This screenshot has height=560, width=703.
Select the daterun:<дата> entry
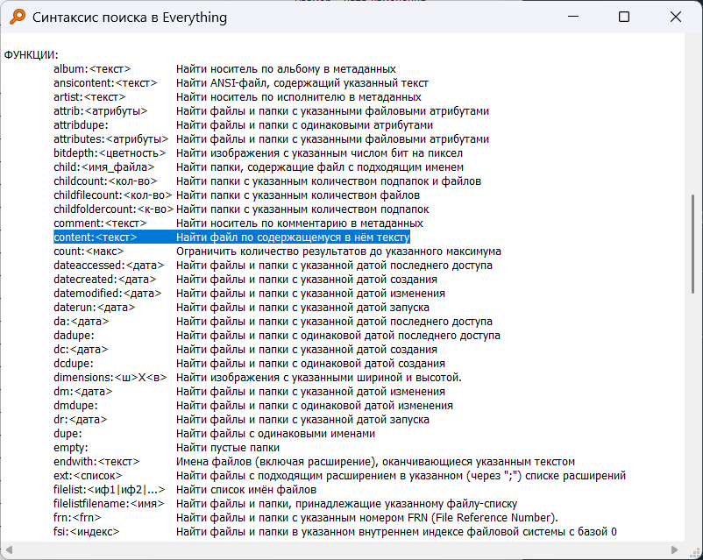[x=94, y=307]
